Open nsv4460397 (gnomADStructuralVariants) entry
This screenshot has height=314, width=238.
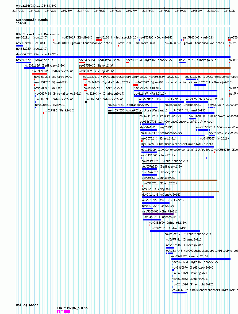(194, 43)
